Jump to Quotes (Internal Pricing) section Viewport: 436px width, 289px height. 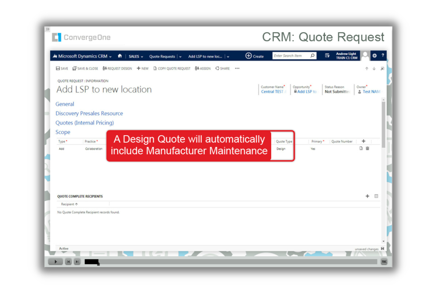(85, 123)
